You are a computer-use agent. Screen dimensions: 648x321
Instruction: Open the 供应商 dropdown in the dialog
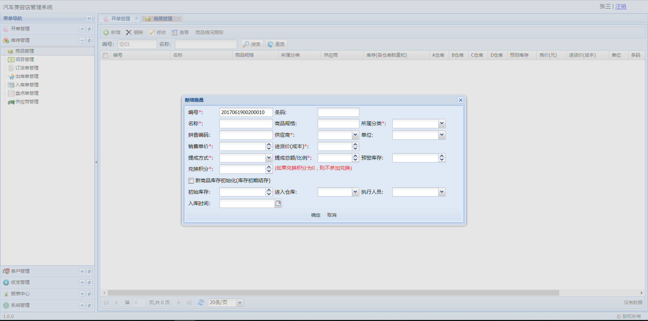pyautogui.click(x=355, y=135)
